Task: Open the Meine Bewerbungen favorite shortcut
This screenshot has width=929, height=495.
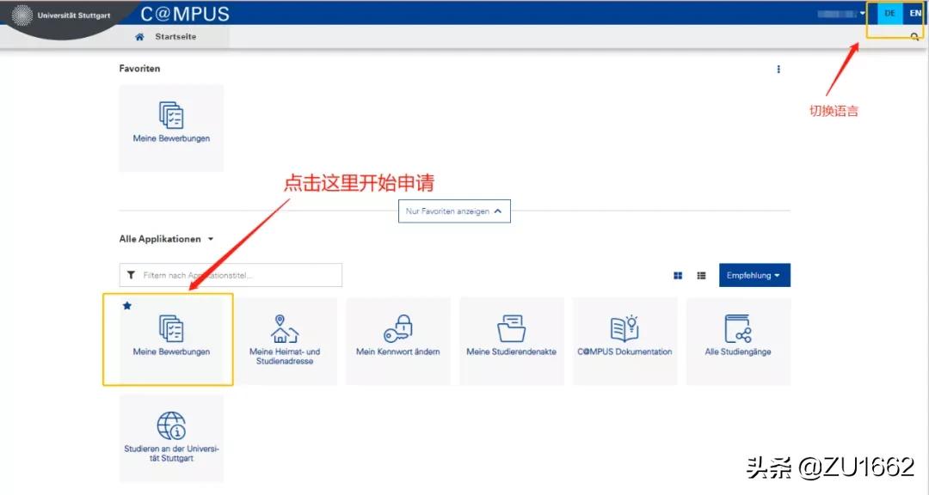Action: (171, 127)
